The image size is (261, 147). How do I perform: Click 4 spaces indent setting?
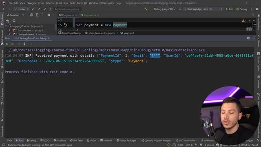(209, 145)
